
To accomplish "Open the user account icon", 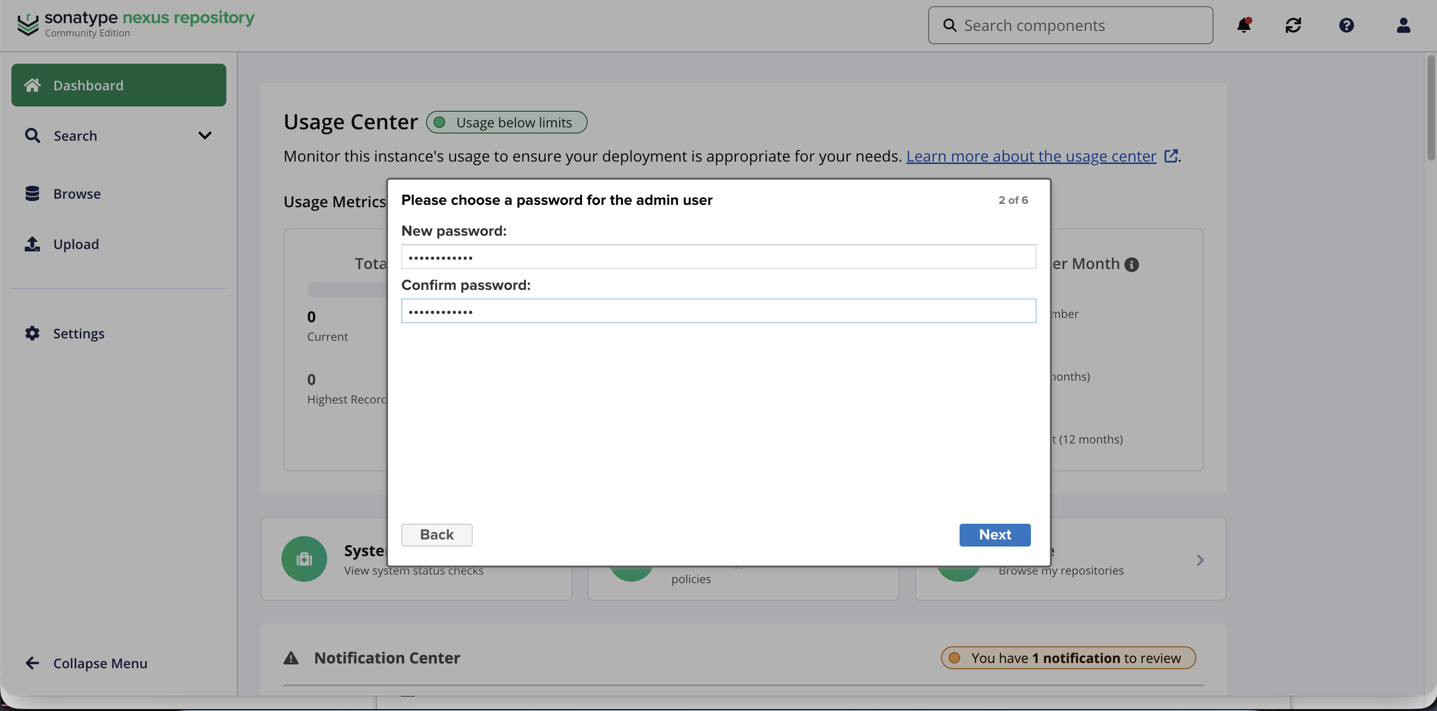I will click(1403, 26).
